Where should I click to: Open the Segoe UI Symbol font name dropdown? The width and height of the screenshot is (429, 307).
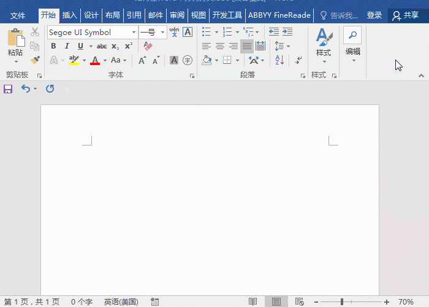tap(134, 32)
